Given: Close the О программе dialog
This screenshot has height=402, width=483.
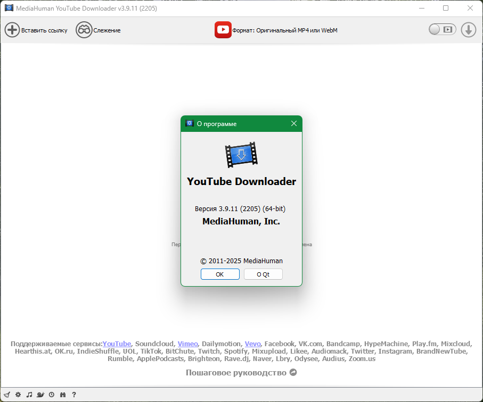Looking at the screenshot, I should click(294, 123).
